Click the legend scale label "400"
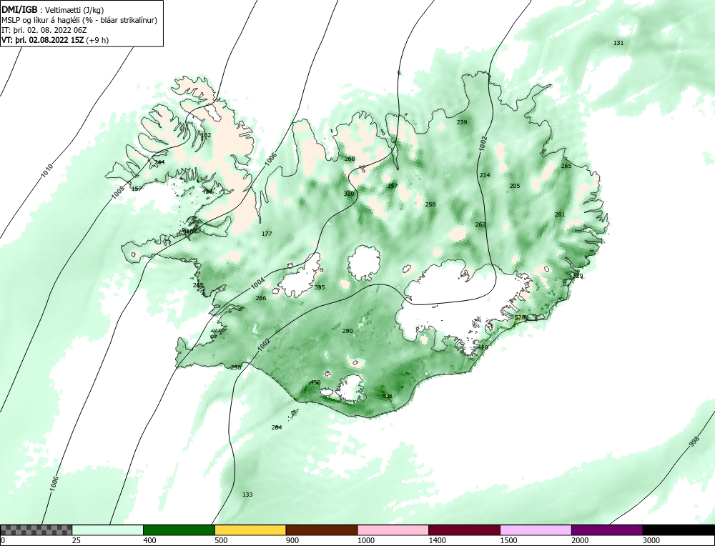715x546 pixels. [149, 540]
